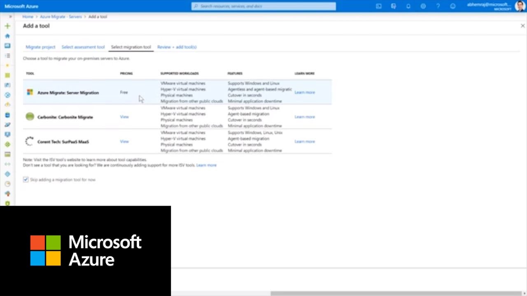Click the Free pricing cell
Image resolution: width=527 pixels, height=296 pixels.
[x=124, y=92]
